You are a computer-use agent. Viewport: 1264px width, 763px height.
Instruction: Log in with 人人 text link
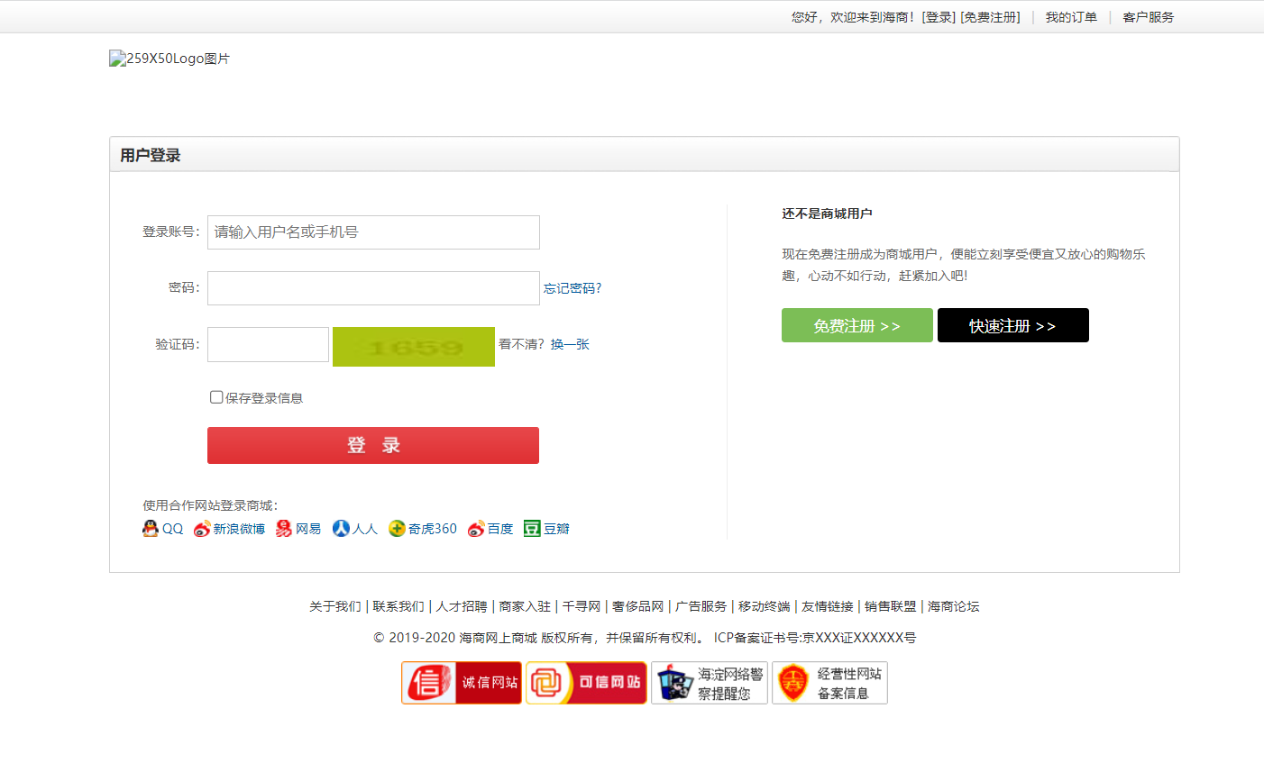tap(365, 529)
